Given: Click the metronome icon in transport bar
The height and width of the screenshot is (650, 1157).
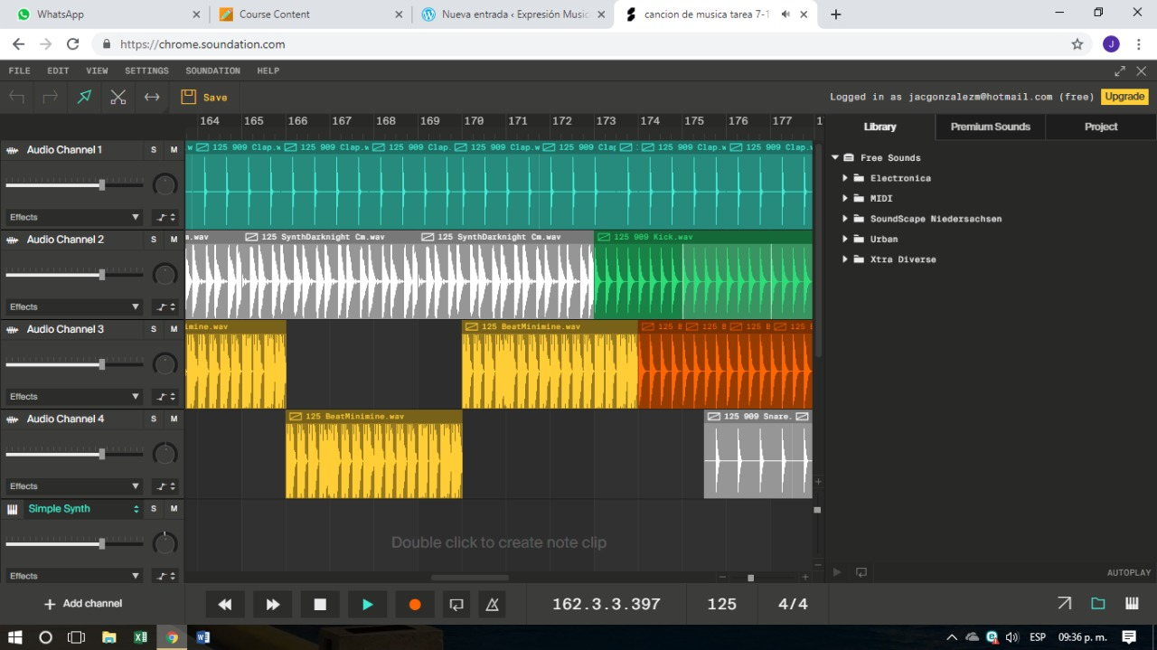Looking at the screenshot, I should pos(492,605).
